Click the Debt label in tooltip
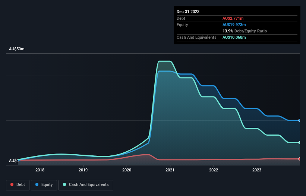 coord(181,18)
